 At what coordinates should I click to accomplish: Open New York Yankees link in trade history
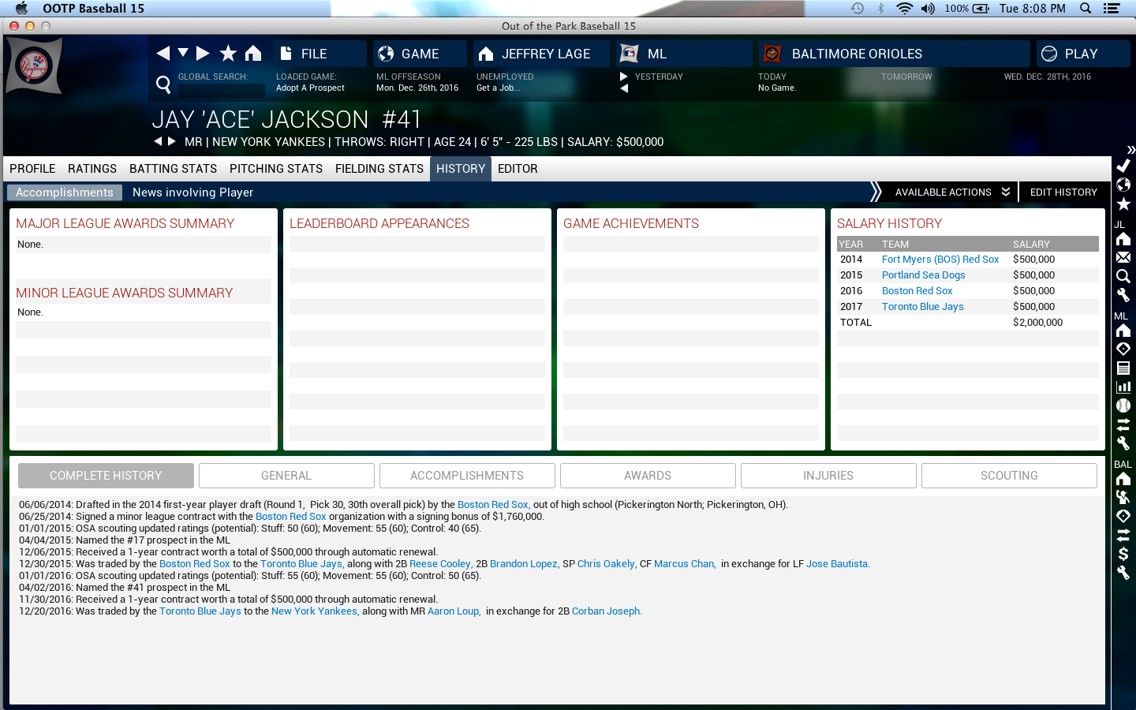314,611
